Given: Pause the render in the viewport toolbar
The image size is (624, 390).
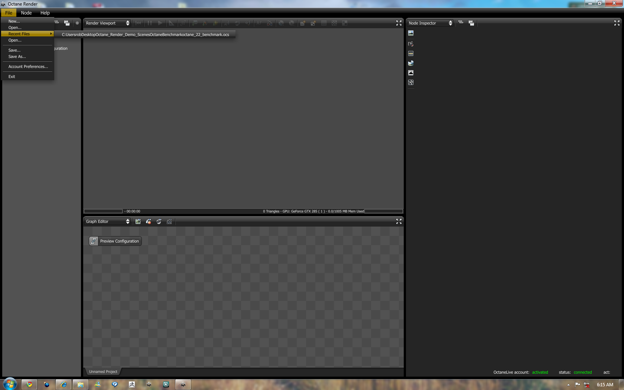Looking at the screenshot, I should coord(150,23).
